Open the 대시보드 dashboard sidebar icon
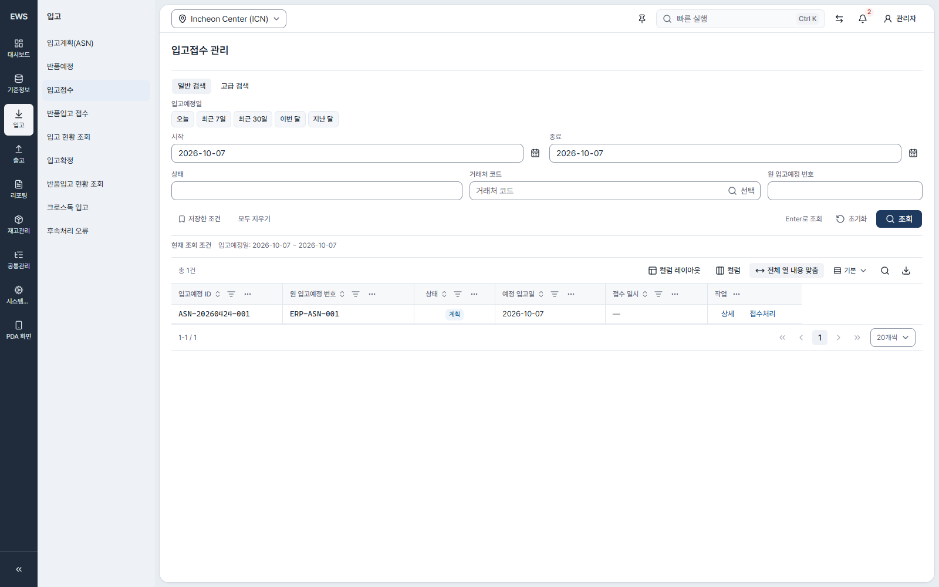Screen dimensions: 939x587 pyautogui.click(x=19, y=49)
